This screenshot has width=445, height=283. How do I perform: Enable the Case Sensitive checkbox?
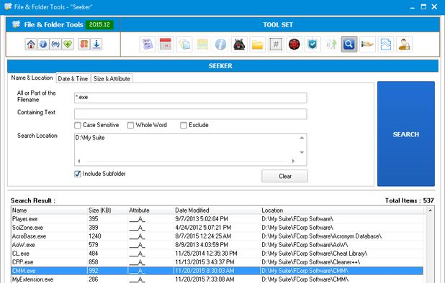coord(78,125)
